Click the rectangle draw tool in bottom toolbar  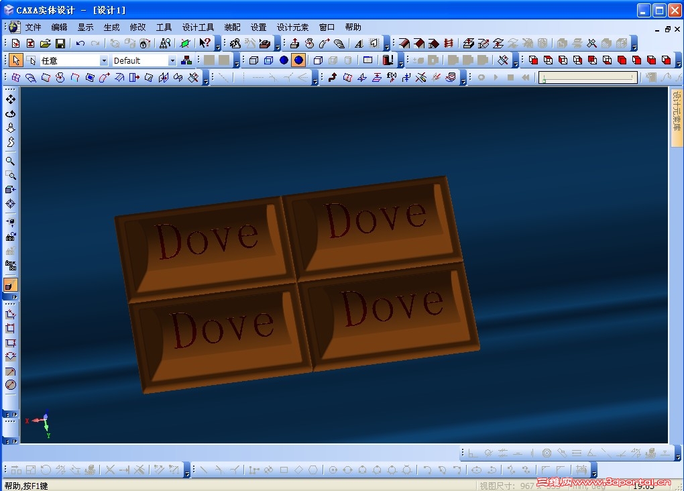(x=284, y=470)
